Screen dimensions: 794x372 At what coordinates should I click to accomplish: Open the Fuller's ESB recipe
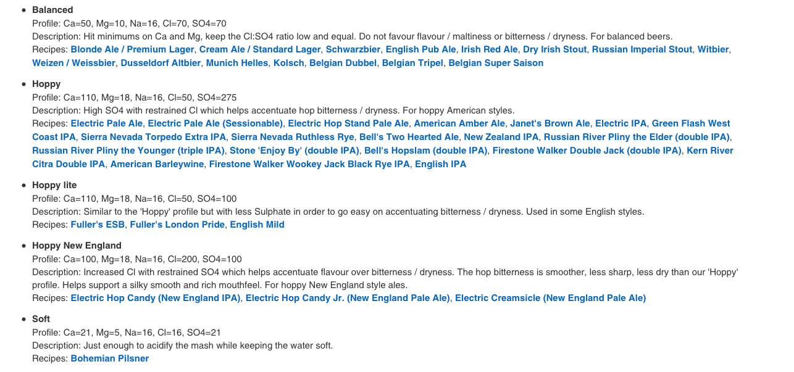coord(98,225)
